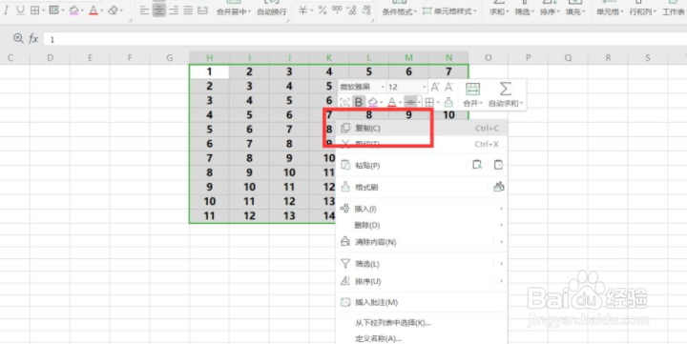Viewport: 687px width, 344px height.
Task: Click the mini toolbar format painter brush
Action: [x=448, y=102]
